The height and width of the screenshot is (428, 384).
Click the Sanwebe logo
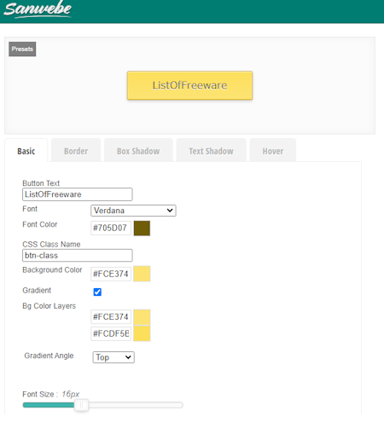(38, 9)
